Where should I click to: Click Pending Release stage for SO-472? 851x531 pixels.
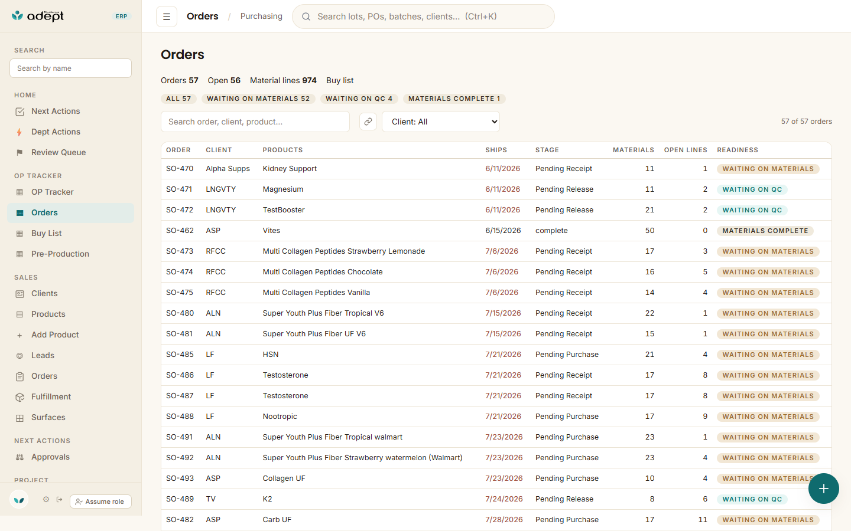pos(564,210)
